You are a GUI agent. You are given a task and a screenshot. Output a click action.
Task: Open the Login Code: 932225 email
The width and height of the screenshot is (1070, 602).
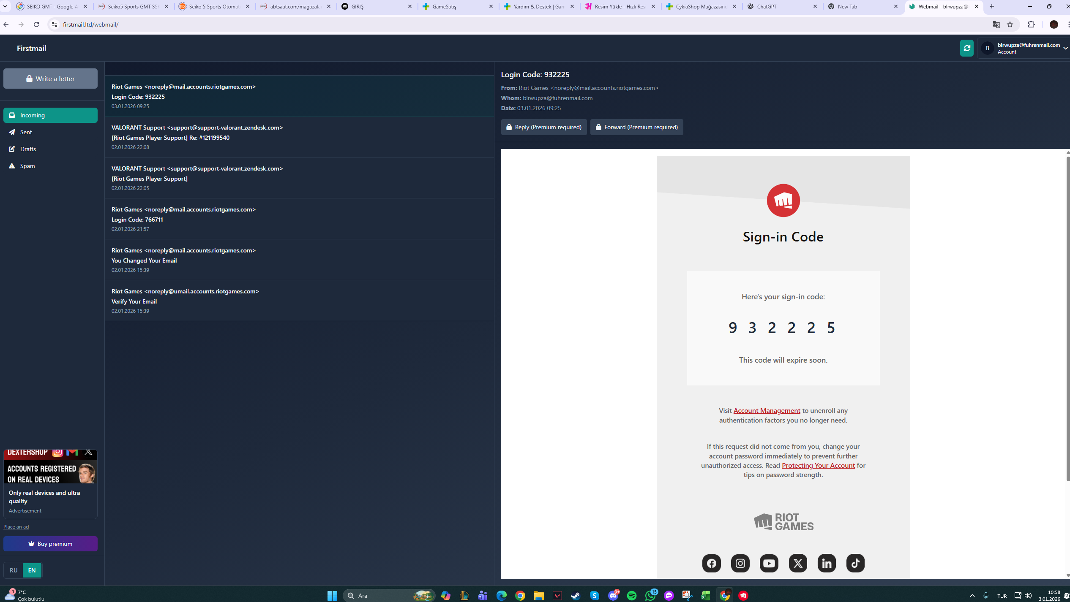tap(299, 96)
